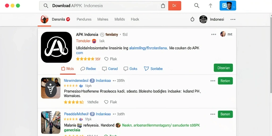Switch to the Malids tab
This screenshot has height=136, width=272.
point(120,19)
